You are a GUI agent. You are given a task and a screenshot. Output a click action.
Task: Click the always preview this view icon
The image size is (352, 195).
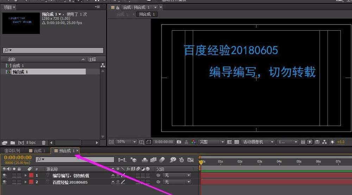pos(111,142)
